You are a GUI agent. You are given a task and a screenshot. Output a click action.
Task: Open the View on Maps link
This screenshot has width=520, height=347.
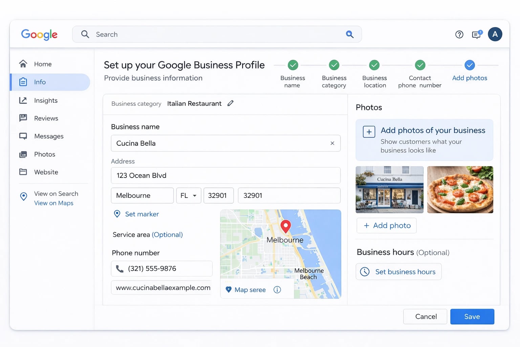pos(53,203)
